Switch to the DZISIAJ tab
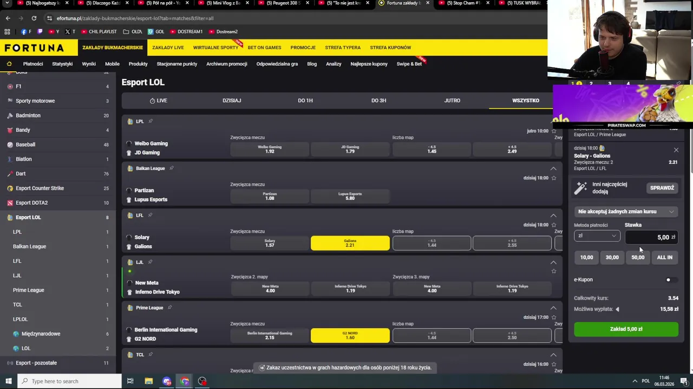This screenshot has width=693, height=389. tap(232, 100)
